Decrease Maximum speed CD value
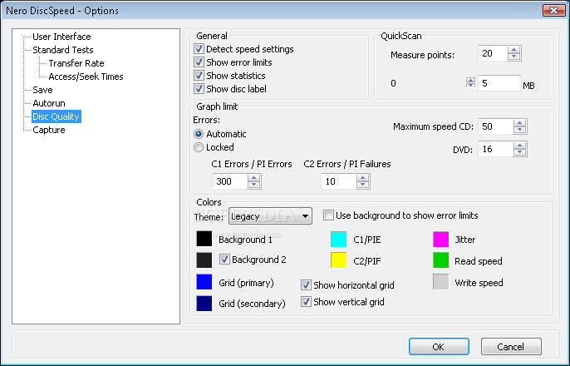Viewport: 570px width, 366px height. click(x=520, y=130)
